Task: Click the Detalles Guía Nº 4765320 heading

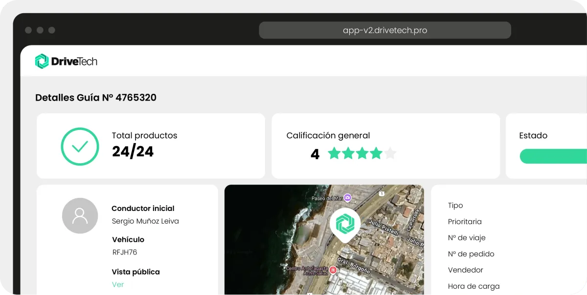Action: click(96, 98)
